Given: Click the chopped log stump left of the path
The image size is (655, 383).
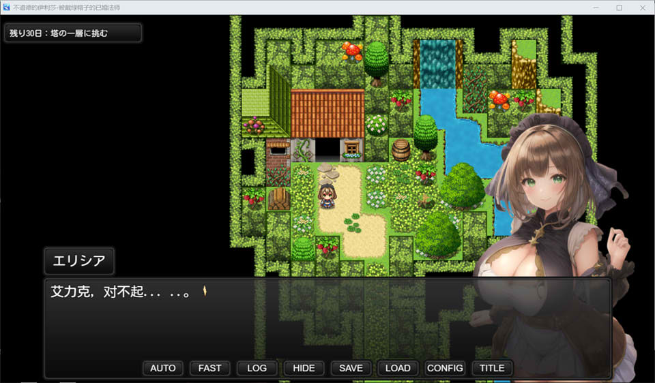Looking at the screenshot, I should 278,199.
